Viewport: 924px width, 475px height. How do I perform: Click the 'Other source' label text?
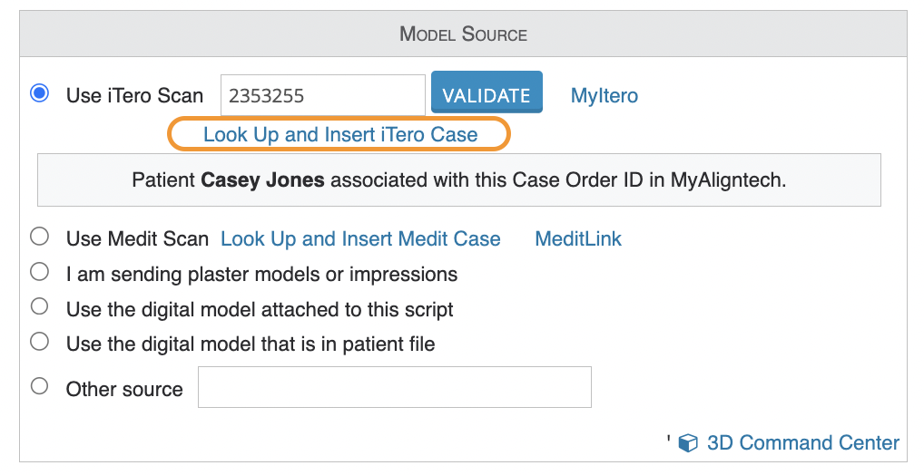[x=124, y=389]
